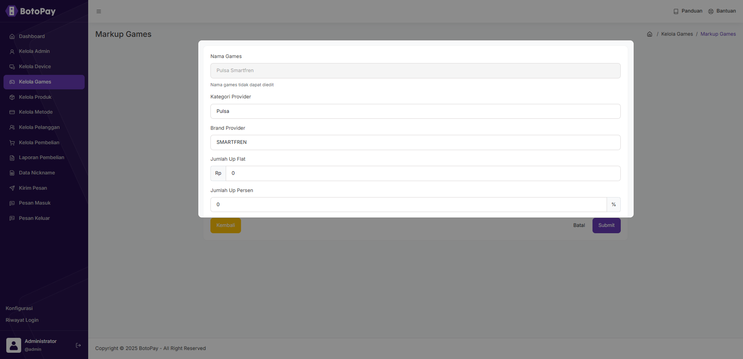Click the Rp prefix addon
The image size is (743, 359).
tap(218, 173)
